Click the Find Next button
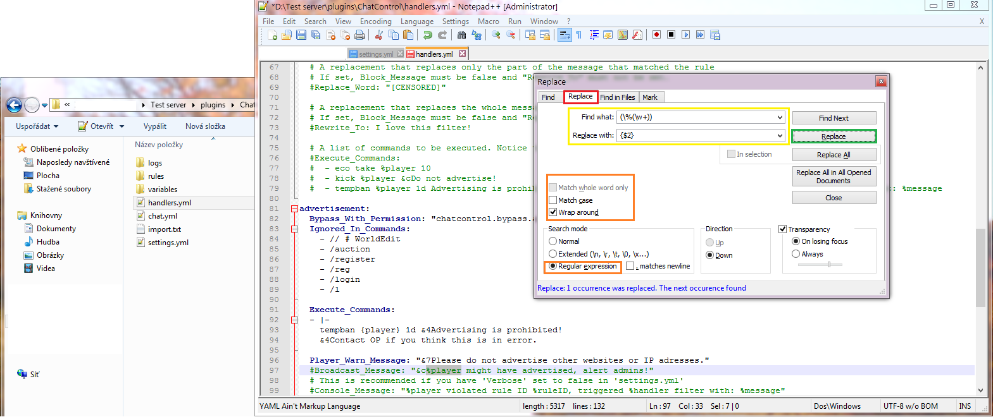The image size is (993, 417). tap(834, 118)
